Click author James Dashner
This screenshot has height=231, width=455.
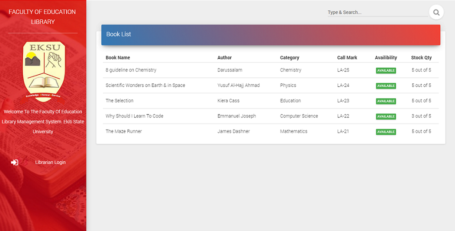click(x=234, y=131)
